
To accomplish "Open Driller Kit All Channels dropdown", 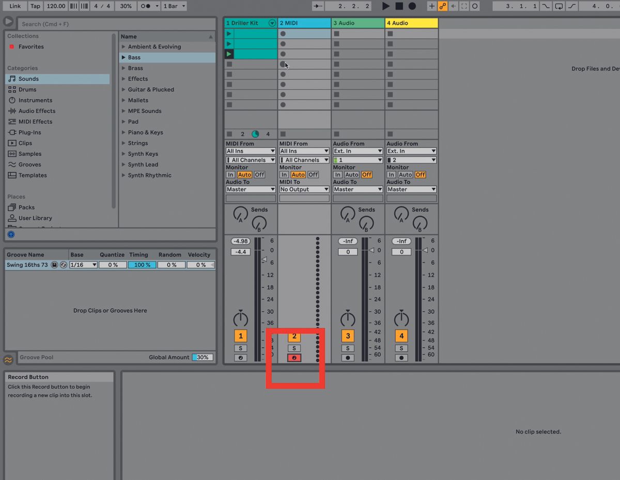I will click(x=251, y=160).
